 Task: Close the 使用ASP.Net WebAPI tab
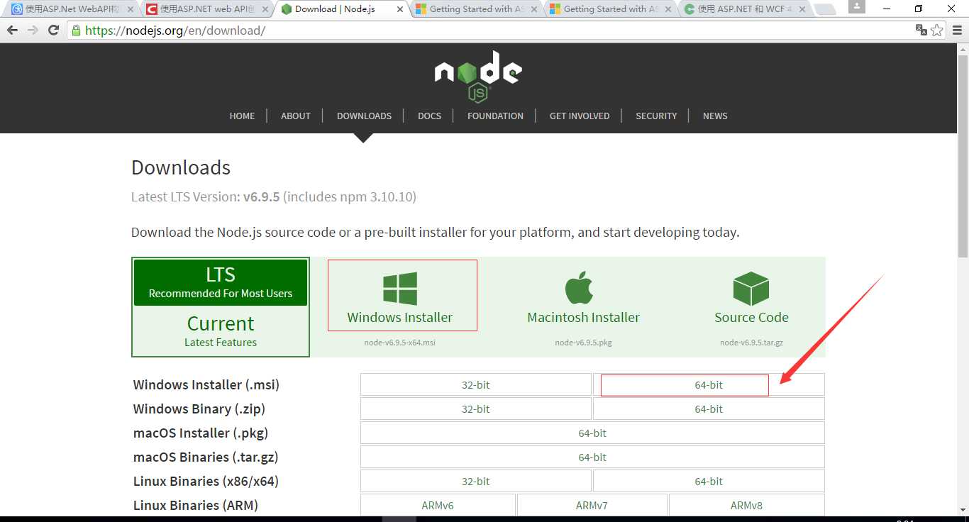coord(130,9)
